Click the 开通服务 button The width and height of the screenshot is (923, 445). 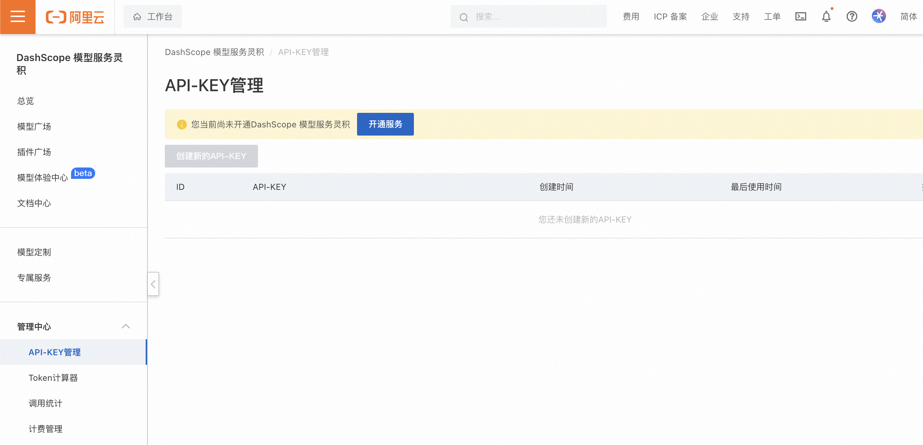tap(385, 124)
